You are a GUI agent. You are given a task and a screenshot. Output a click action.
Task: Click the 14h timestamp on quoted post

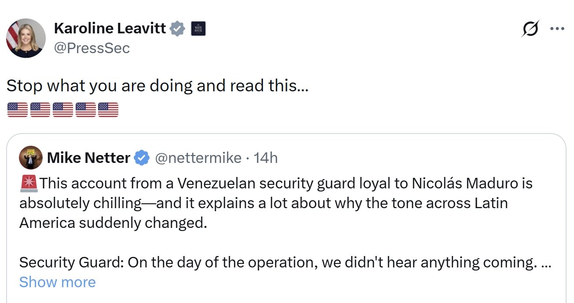pyautogui.click(x=266, y=158)
